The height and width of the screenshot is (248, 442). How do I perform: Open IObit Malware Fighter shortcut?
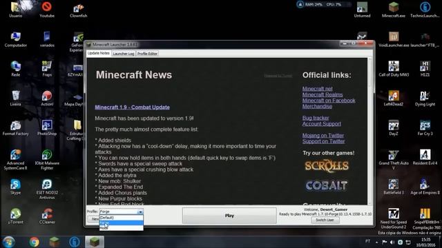(x=47, y=159)
